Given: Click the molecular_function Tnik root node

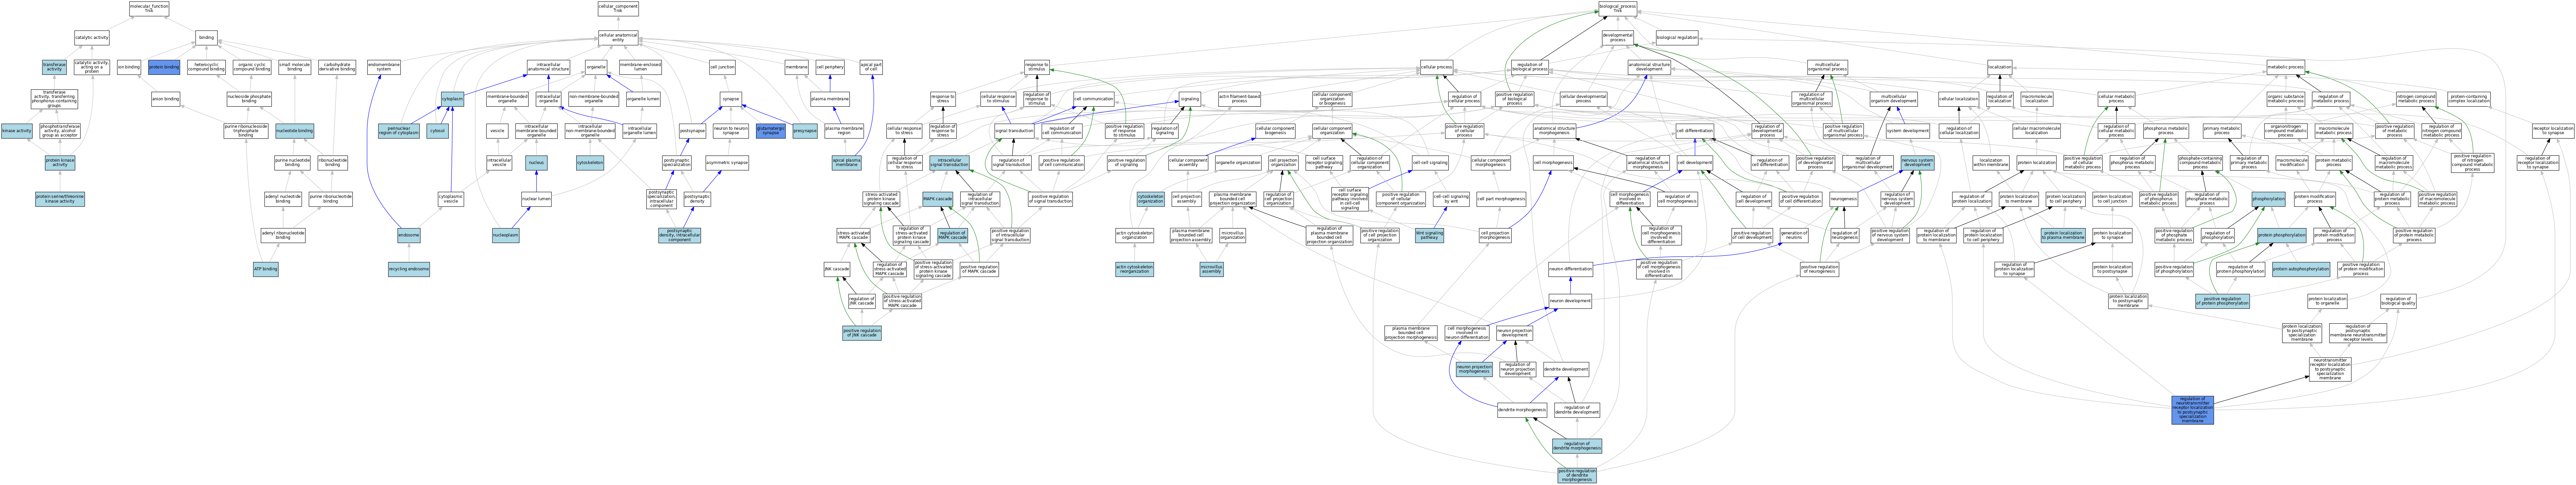Looking at the screenshot, I should coord(149,9).
